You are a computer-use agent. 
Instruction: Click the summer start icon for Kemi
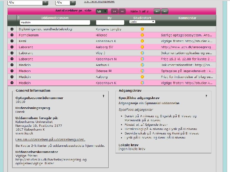tap(142, 41)
